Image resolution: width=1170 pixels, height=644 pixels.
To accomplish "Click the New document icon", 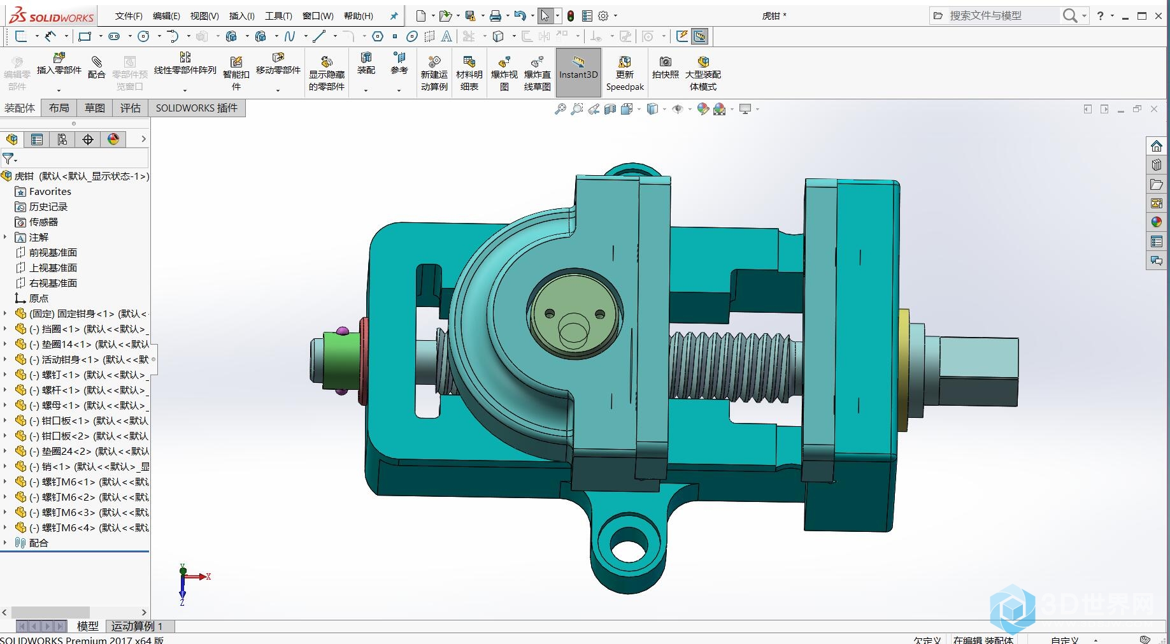I will pyautogui.click(x=420, y=16).
